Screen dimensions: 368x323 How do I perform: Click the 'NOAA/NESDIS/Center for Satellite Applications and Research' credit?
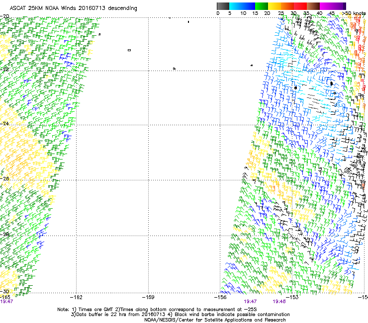pyautogui.click(x=215, y=320)
